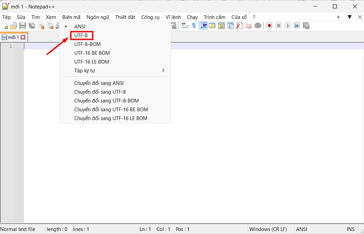Click the New file toolbar icon

pos(4,26)
